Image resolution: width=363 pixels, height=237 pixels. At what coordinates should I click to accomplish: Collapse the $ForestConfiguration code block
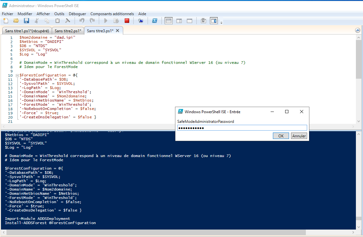17,75
